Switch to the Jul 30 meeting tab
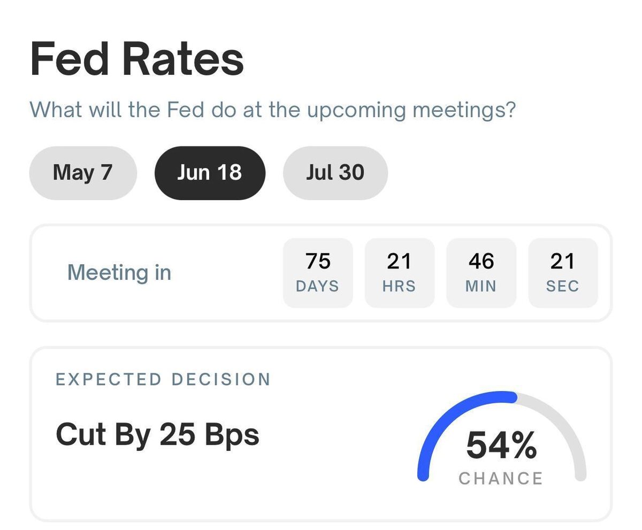Image resolution: width=642 pixels, height=530 pixels. pos(335,173)
